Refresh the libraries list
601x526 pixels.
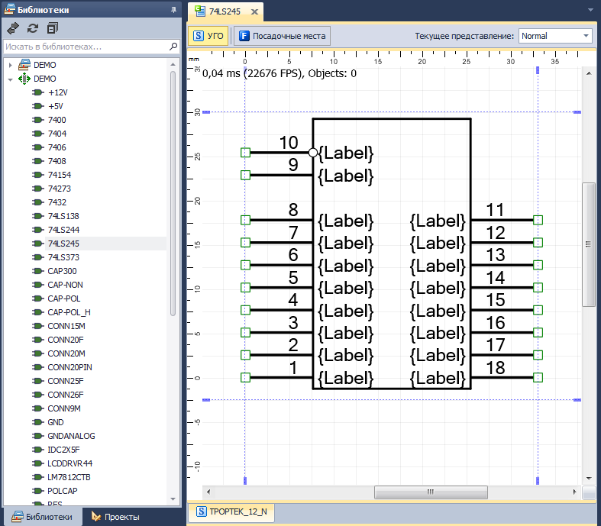click(32, 28)
